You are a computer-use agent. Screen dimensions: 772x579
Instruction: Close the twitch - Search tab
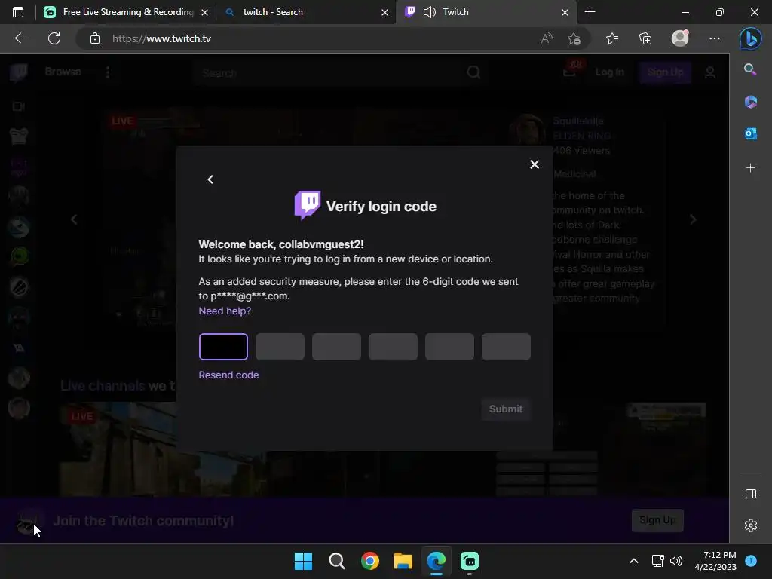[x=384, y=12]
